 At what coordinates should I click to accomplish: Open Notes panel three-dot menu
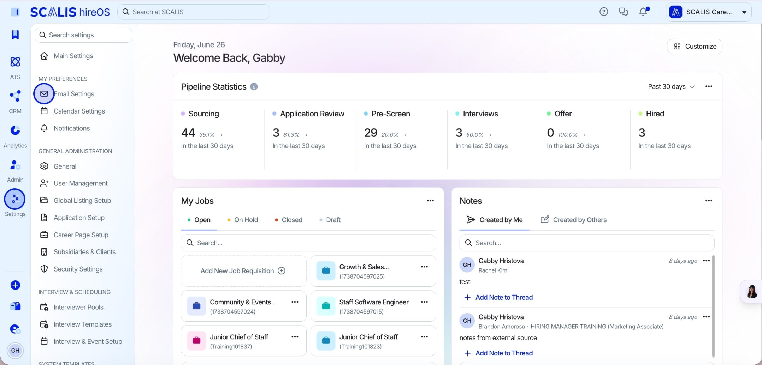[709, 201]
